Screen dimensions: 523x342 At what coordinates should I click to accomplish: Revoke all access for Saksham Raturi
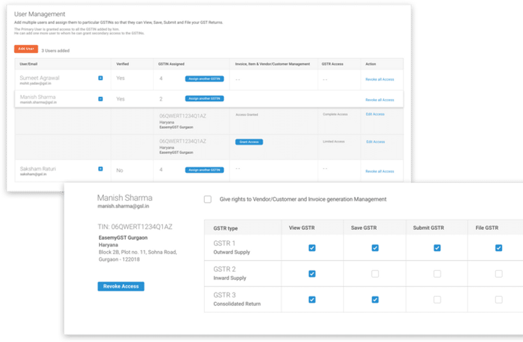[x=380, y=172]
